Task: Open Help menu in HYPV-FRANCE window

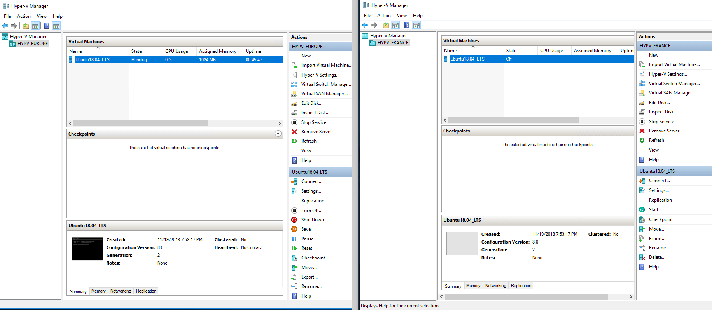Action: 418,16
